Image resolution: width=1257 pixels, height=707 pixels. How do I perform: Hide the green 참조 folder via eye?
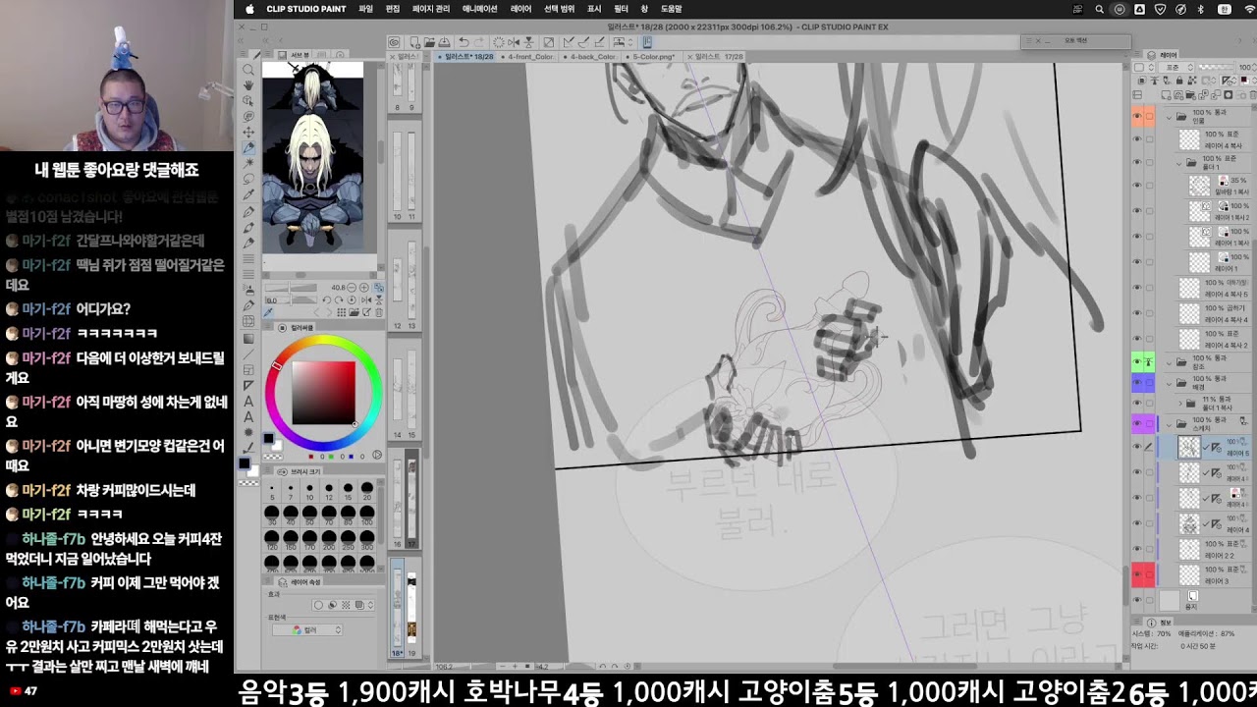pyautogui.click(x=1137, y=362)
